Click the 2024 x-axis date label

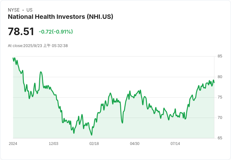click(x=13, y=143)
